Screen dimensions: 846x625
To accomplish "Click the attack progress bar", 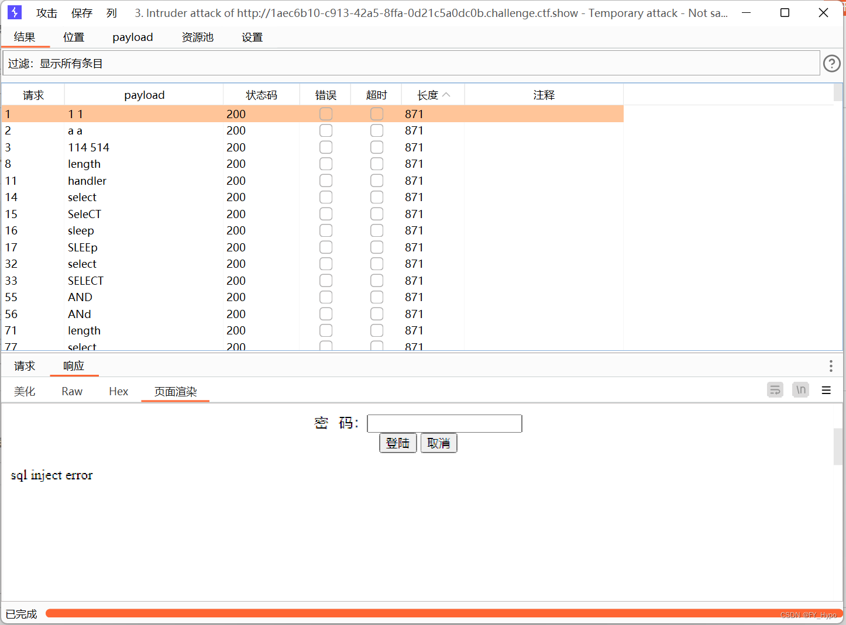I will pos(445,613).
